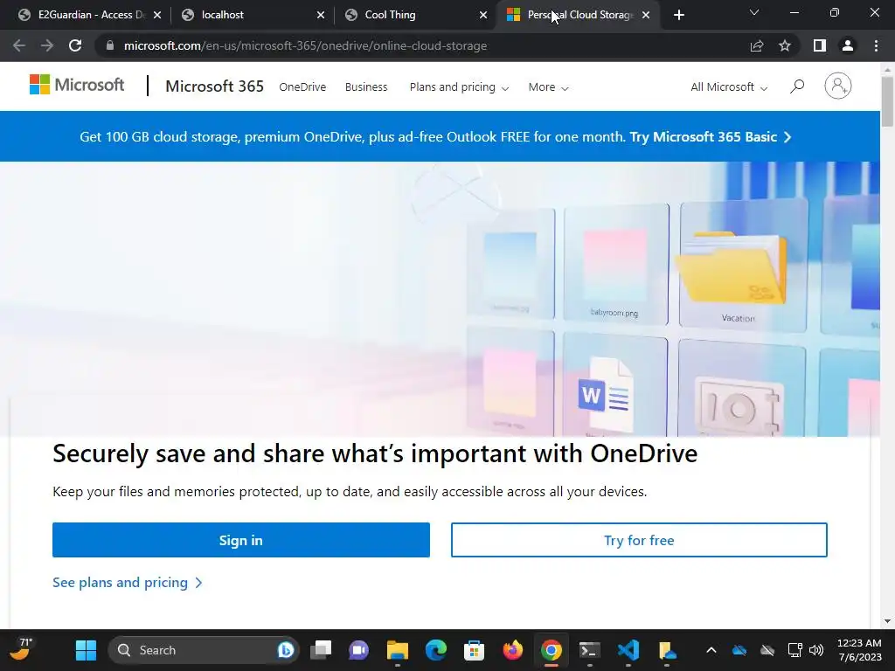This screenshot has height=671, width=895.
Task: Open a new browser tab
Action: pos(678,15)
